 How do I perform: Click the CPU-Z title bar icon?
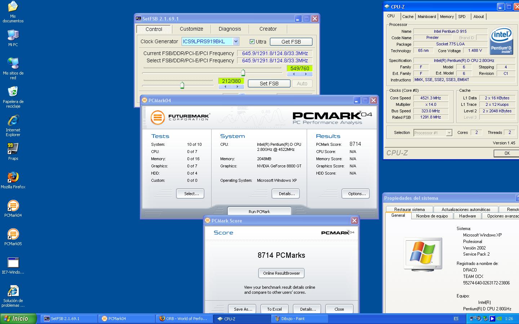(x=387, y=6)
